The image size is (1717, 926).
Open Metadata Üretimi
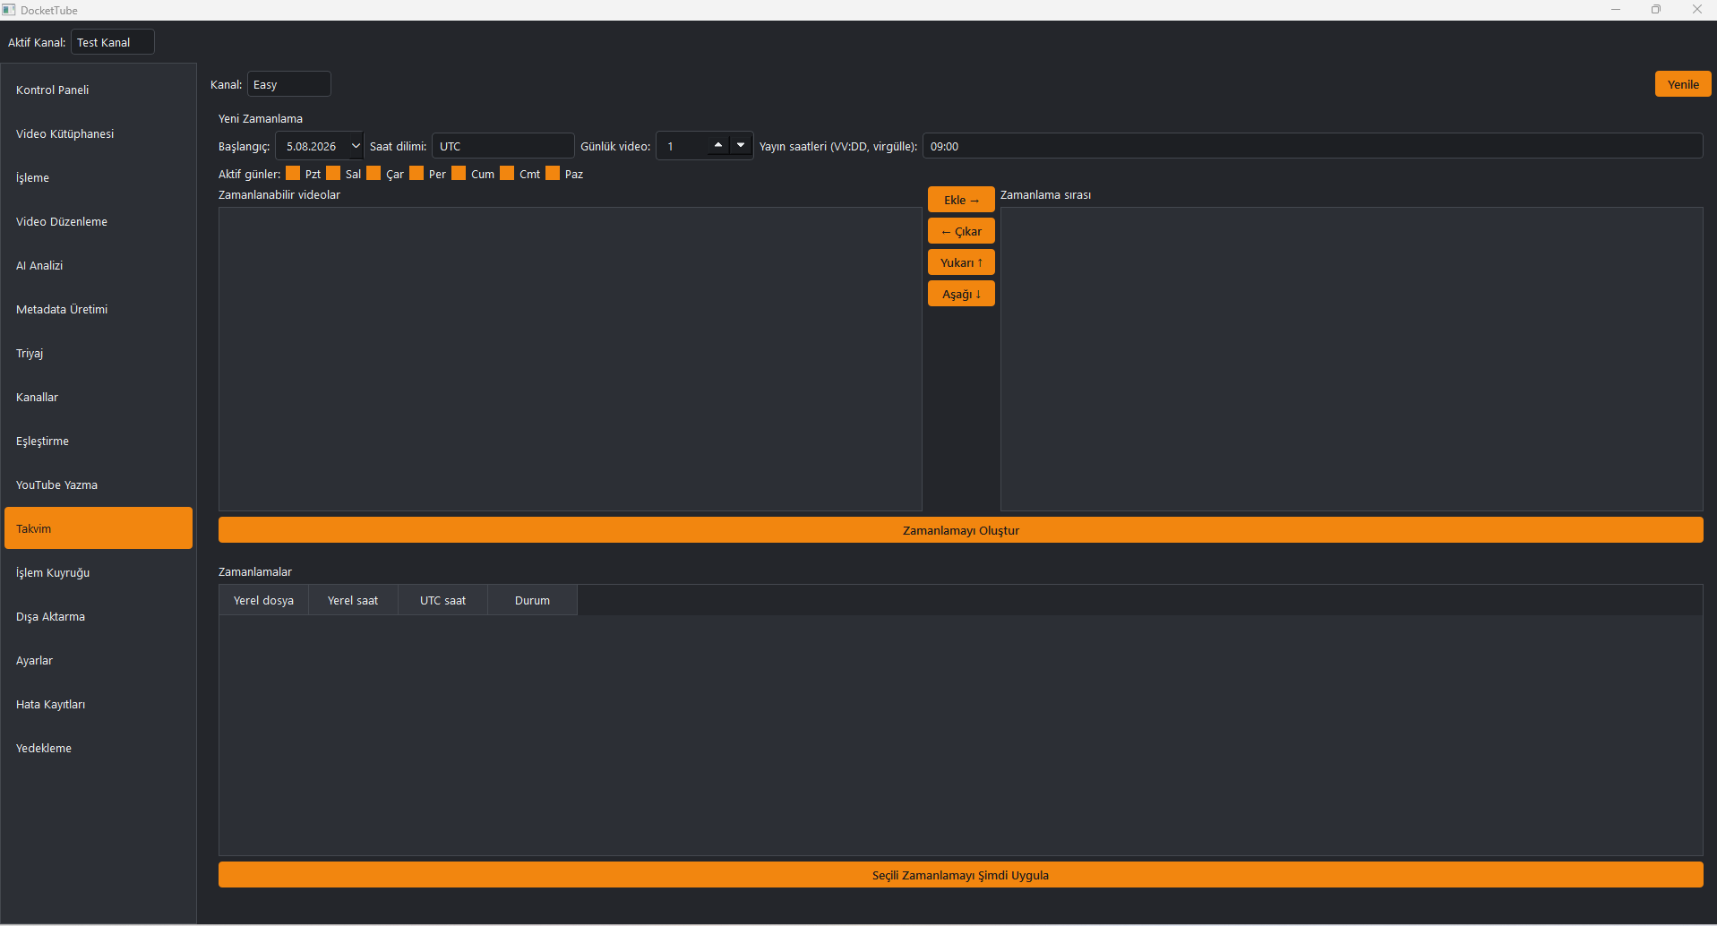click(99, 309)
